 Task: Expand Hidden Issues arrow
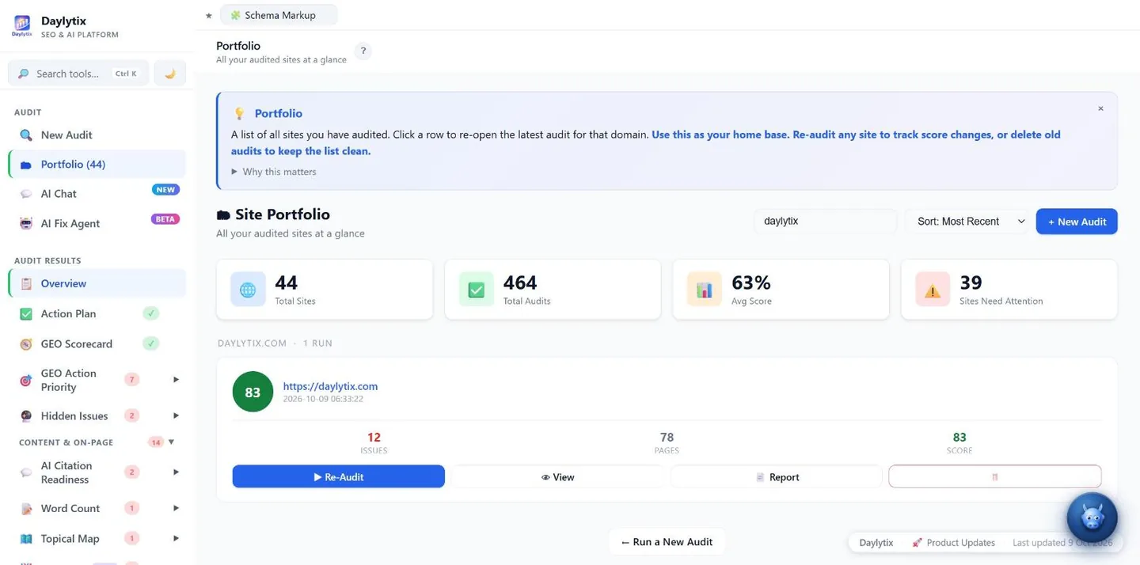176,415
